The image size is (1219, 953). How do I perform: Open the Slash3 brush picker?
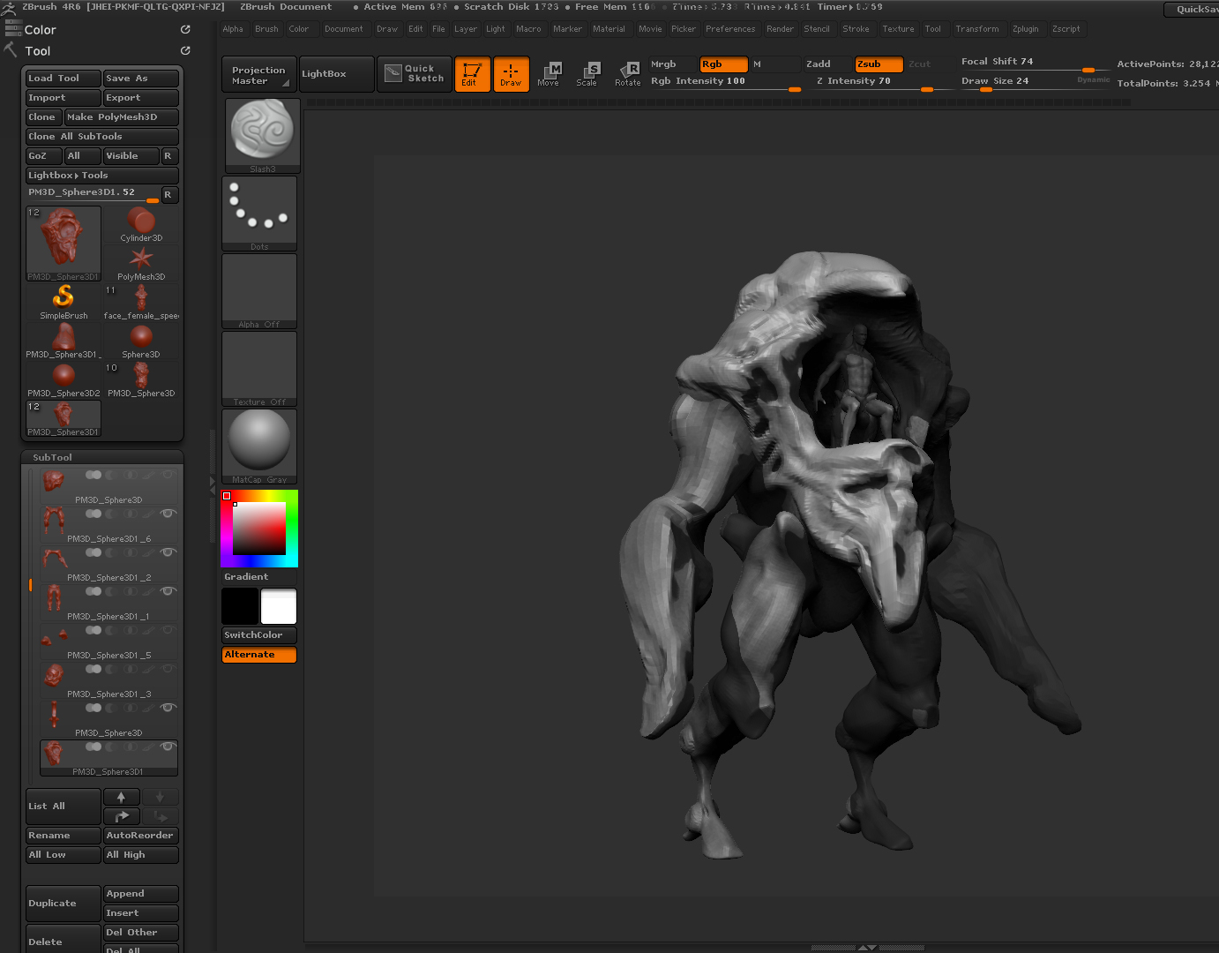tap(262, 134)
